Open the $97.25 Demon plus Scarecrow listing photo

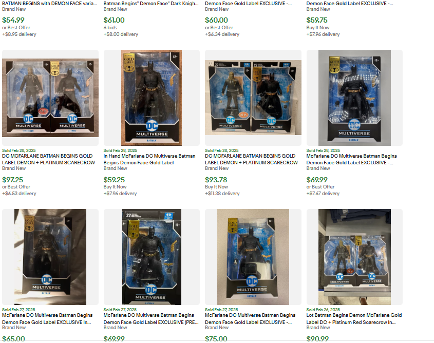click(50, 98)
